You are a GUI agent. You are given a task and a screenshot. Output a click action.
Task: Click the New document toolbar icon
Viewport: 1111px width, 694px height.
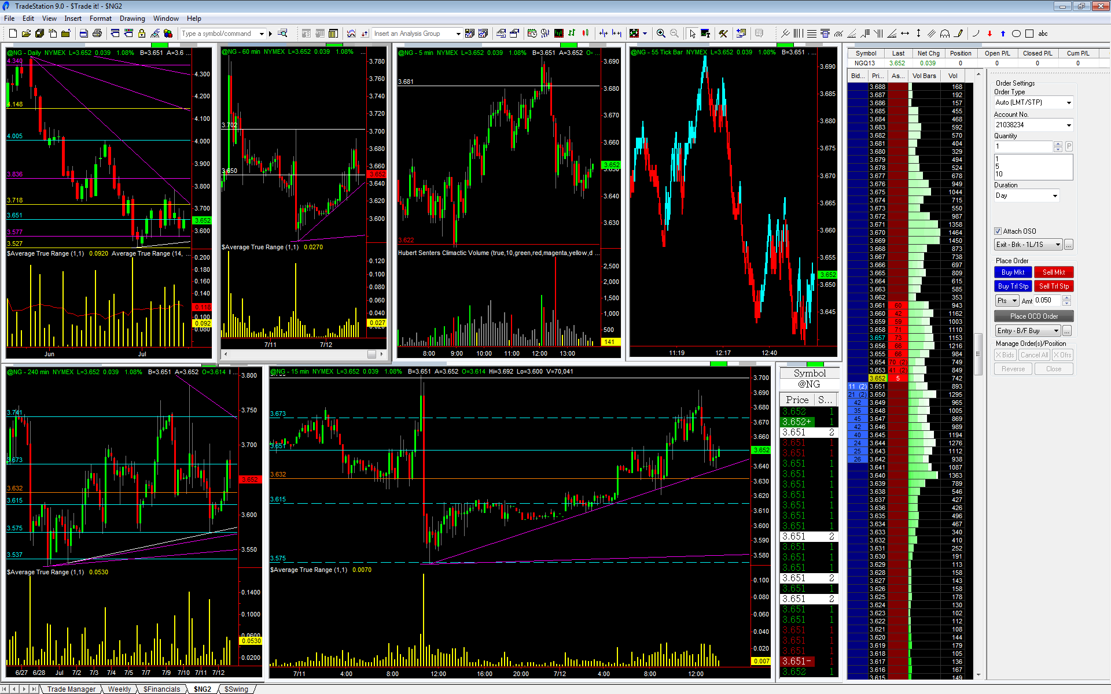[13, 34]
